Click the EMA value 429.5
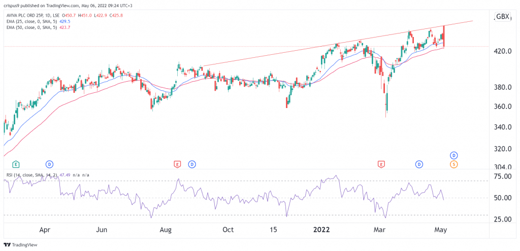 pyautogui.click(x=64, y=21)
